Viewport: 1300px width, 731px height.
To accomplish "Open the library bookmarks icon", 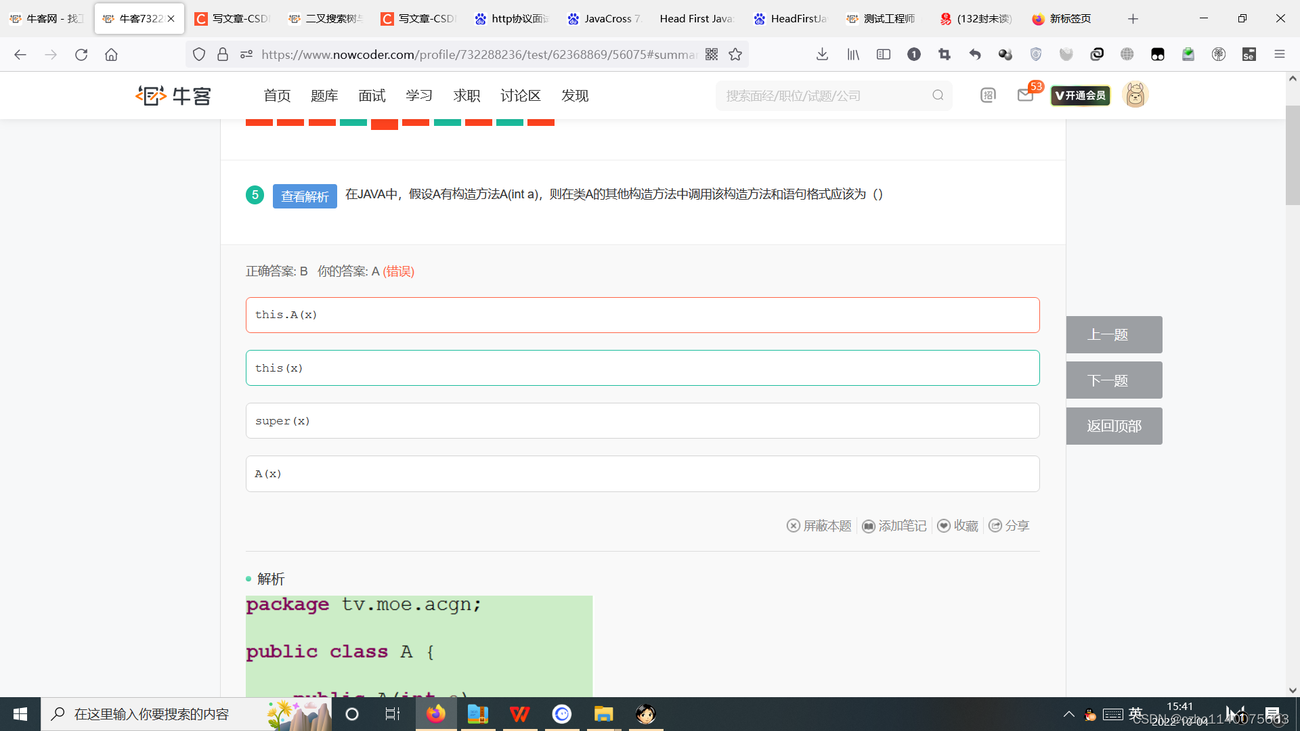I will pyautogui.click(x=853, y=54).
